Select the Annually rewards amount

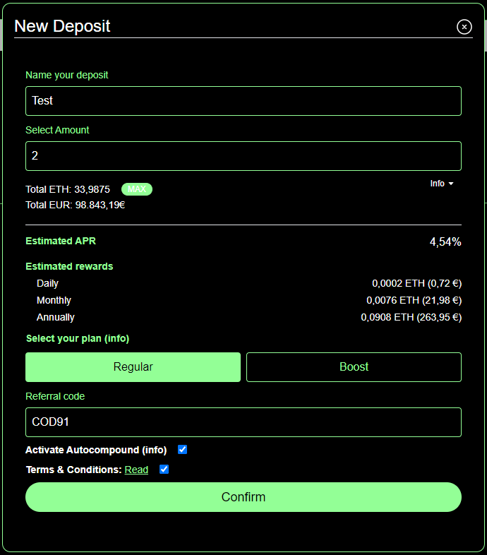(411, 317)
